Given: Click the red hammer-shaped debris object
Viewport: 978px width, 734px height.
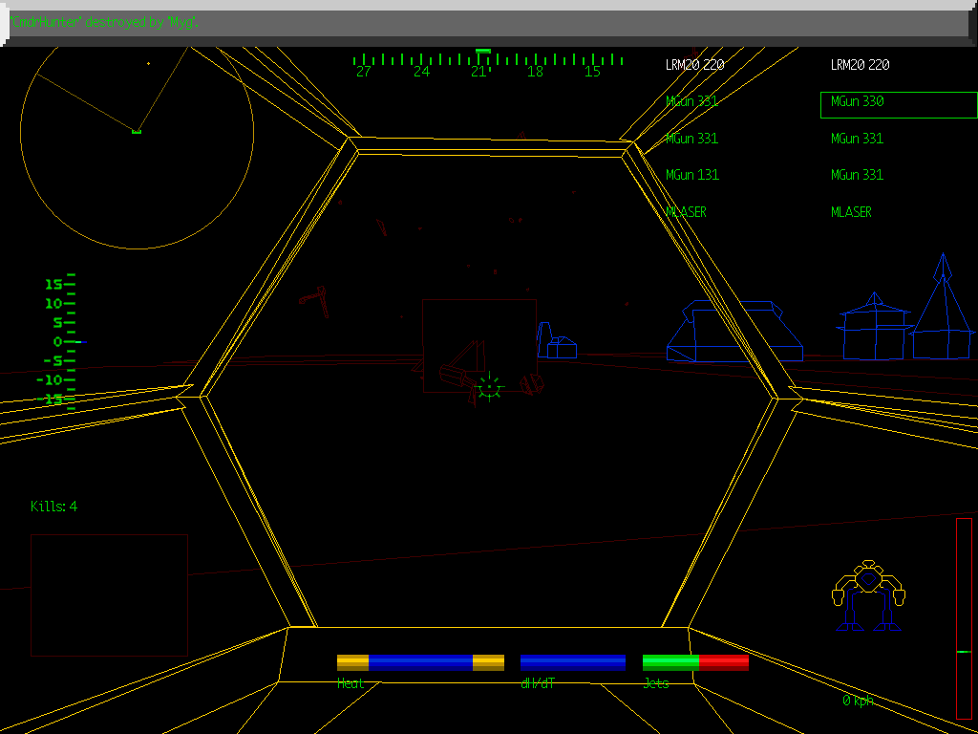Looking at the screenshot, I should (x=316, y=298).
